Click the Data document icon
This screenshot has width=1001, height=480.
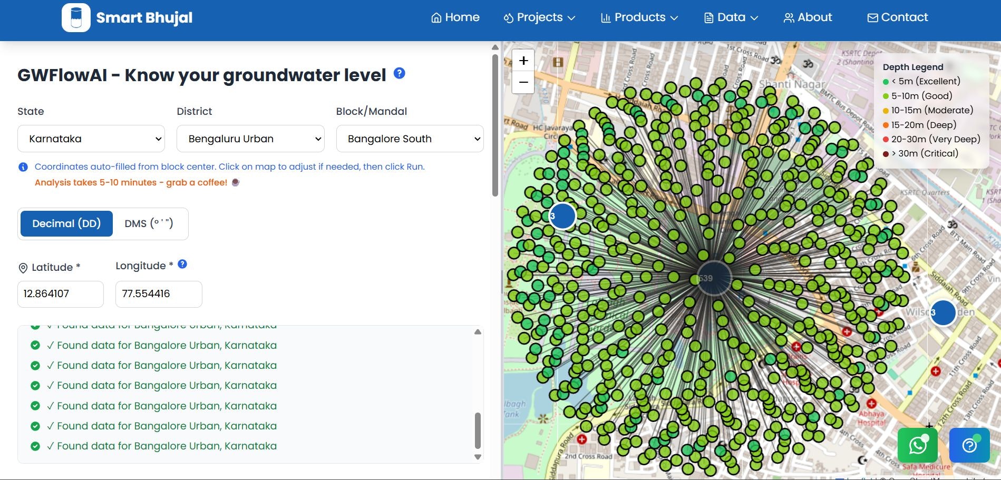[x=709, y=18]
